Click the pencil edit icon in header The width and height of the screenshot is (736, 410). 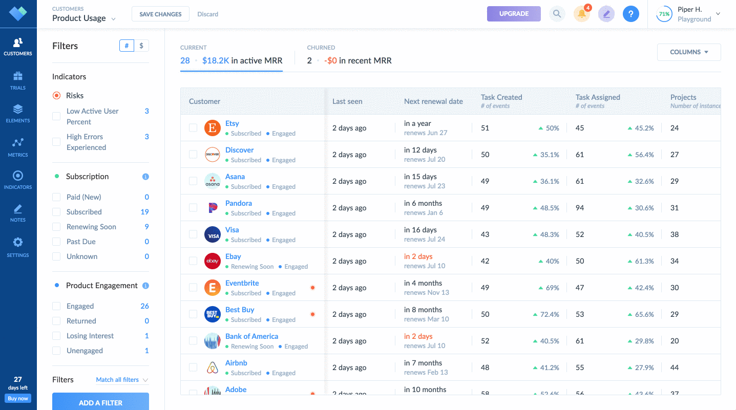click(606, 14)
